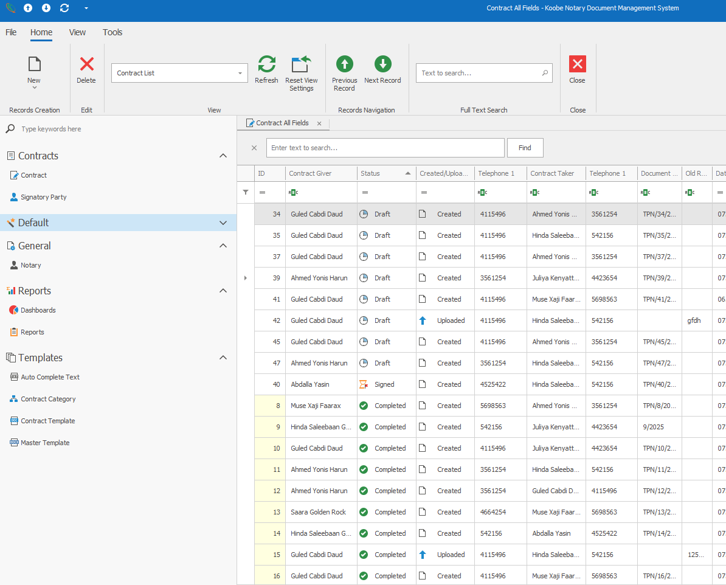This screenshot has height=585, width=726.
Task: Open Status column filter operator
Action: click(365, 192)
